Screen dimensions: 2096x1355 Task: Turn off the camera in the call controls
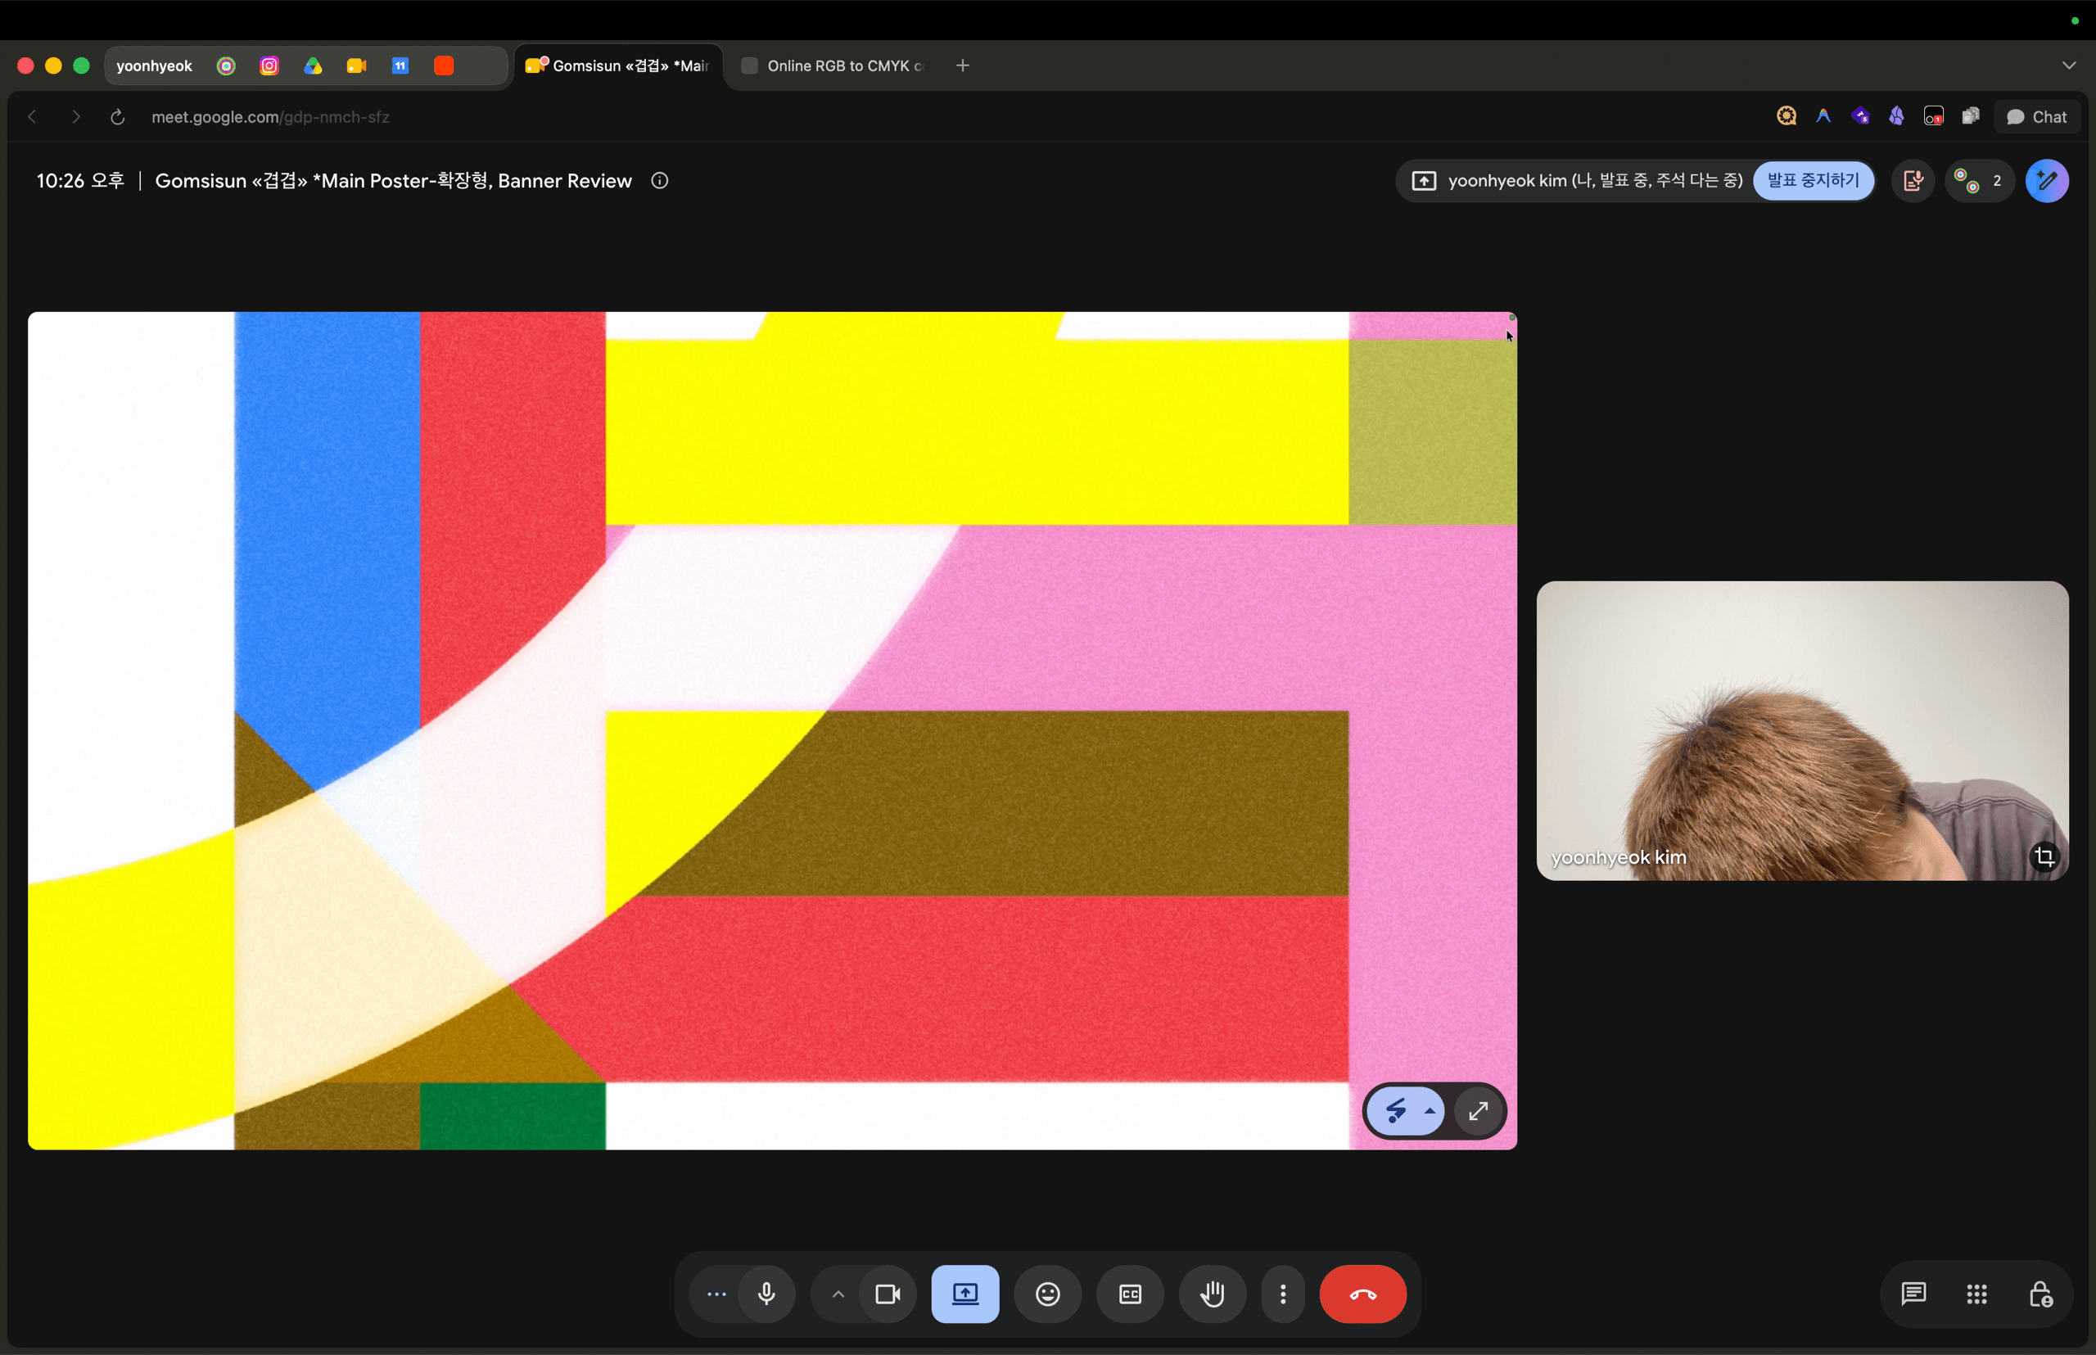coord(888,1294)
